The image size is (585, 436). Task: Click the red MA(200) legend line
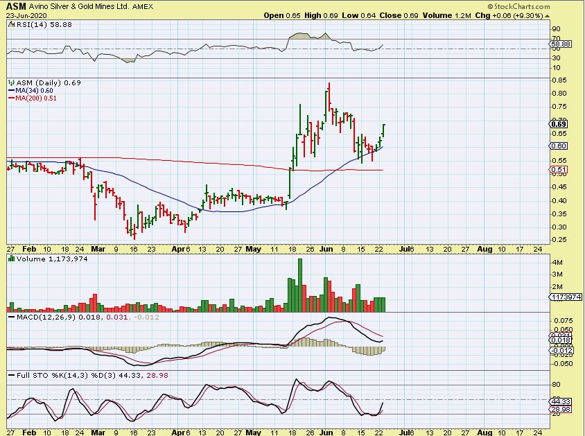pyautogui.click(x=11, y=98)
